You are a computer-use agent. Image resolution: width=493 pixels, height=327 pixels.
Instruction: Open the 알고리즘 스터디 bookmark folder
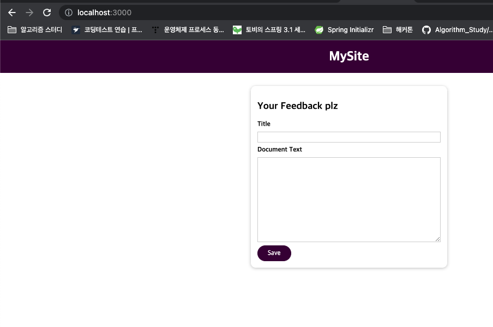[35, 30]
